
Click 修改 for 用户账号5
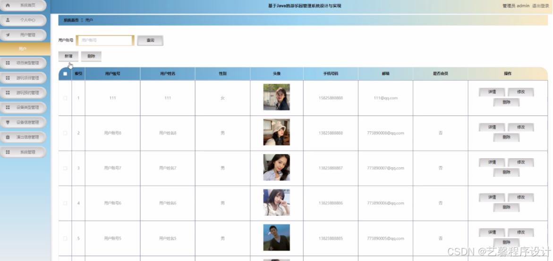coord(521,233)
